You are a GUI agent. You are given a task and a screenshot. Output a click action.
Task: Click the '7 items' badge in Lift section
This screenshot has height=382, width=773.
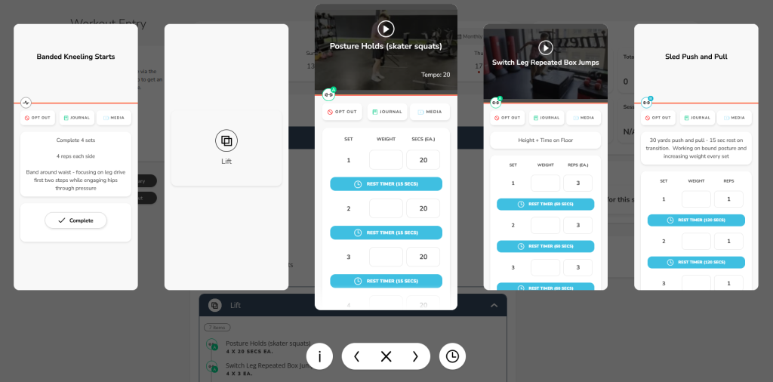[217, 328]
